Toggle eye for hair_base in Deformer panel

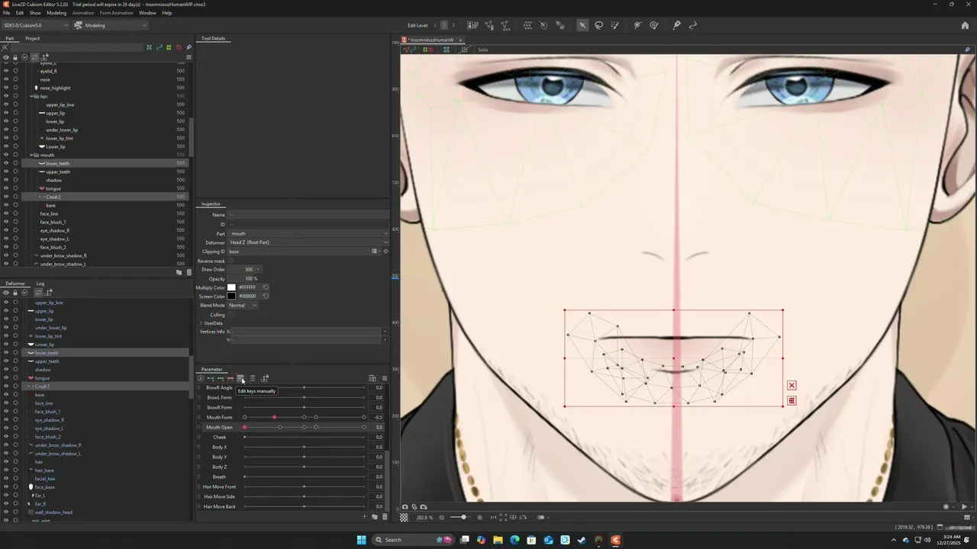5,470
